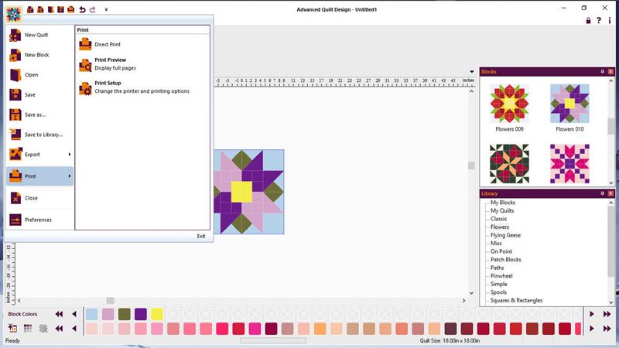The image size is (619, 348).
Task: Pick the yellow swatch in Block Colors
Action: coord(156,314)
